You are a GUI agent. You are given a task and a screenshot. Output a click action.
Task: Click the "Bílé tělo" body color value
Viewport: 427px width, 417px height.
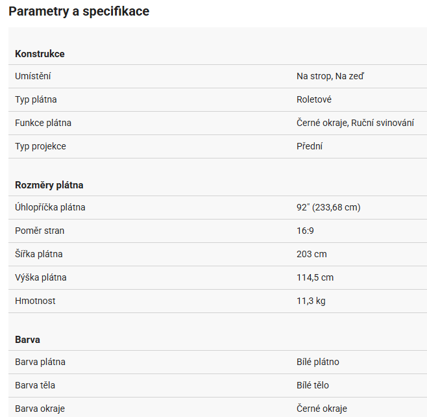[x=313, y=386]
